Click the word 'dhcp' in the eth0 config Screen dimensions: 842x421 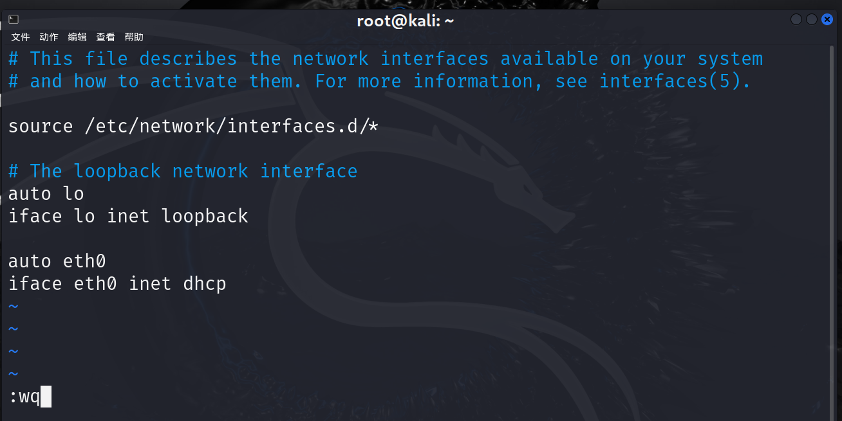click(x=205, y=283)
